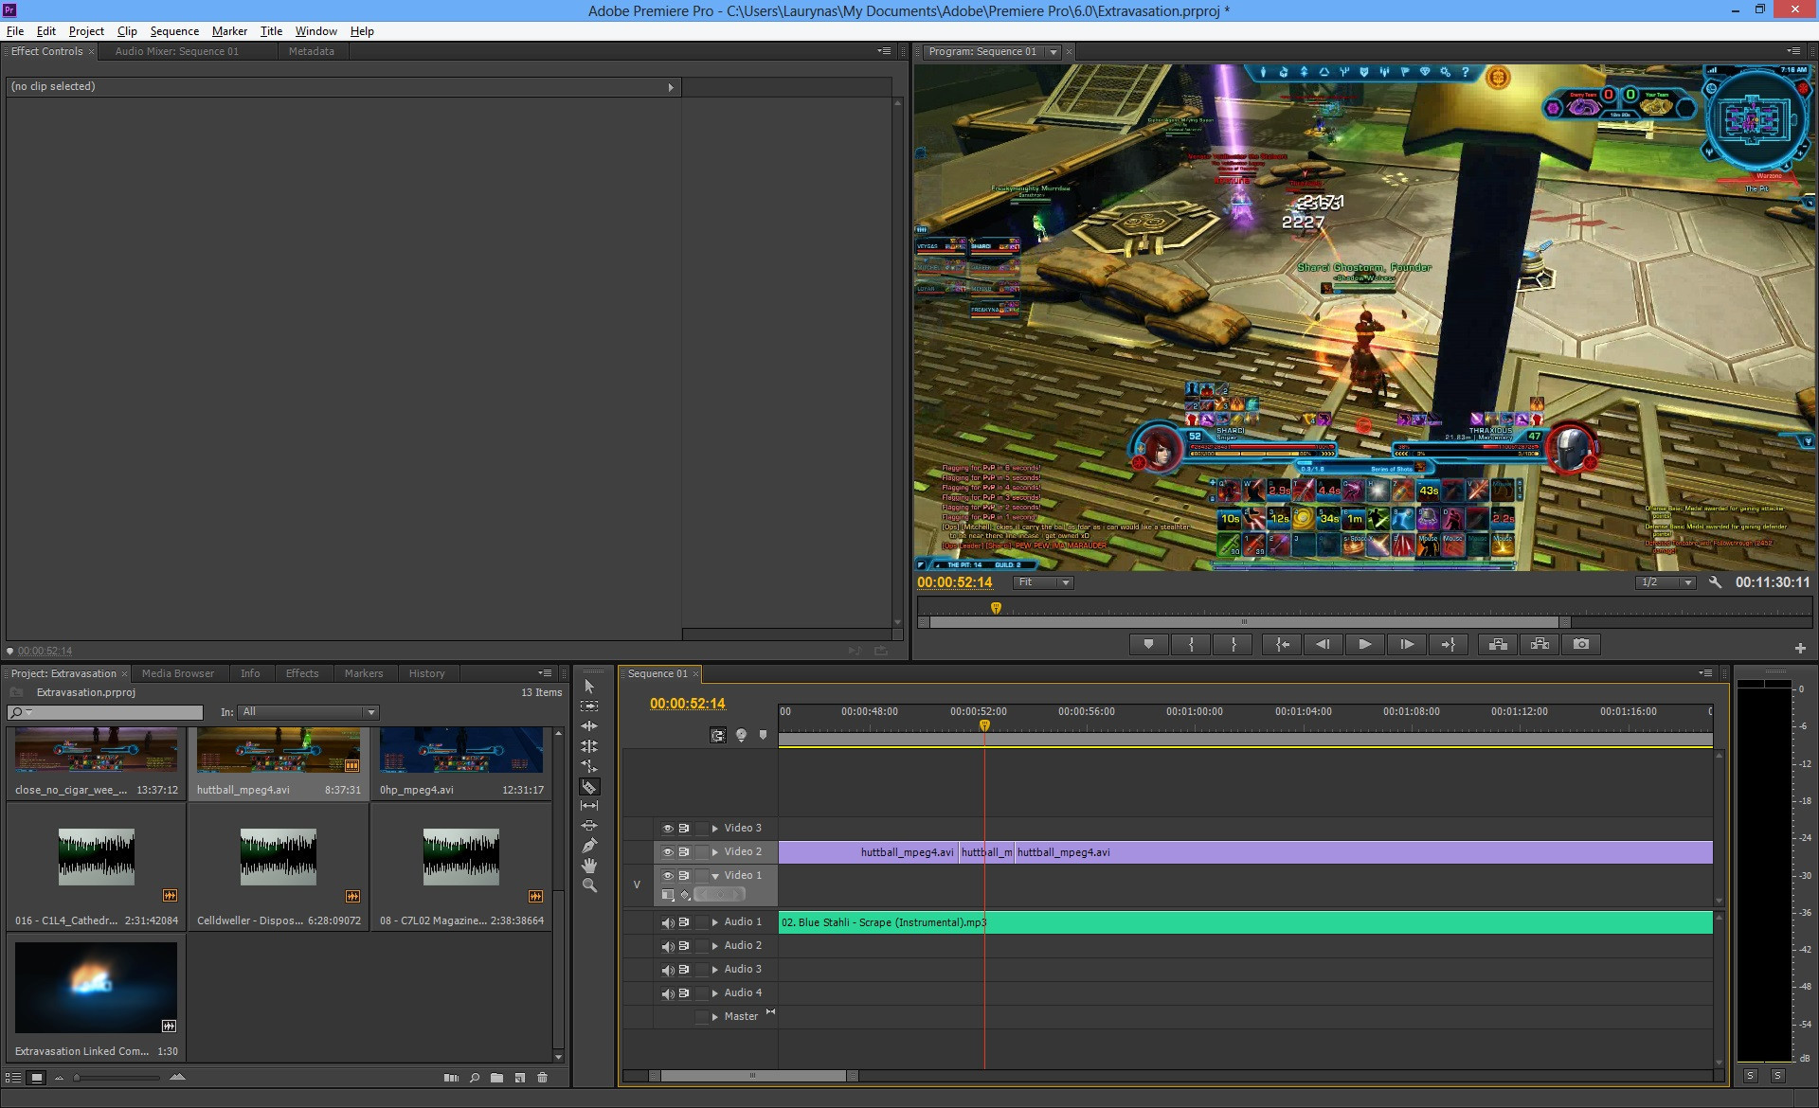Select the Slip tool

[589, 806]
